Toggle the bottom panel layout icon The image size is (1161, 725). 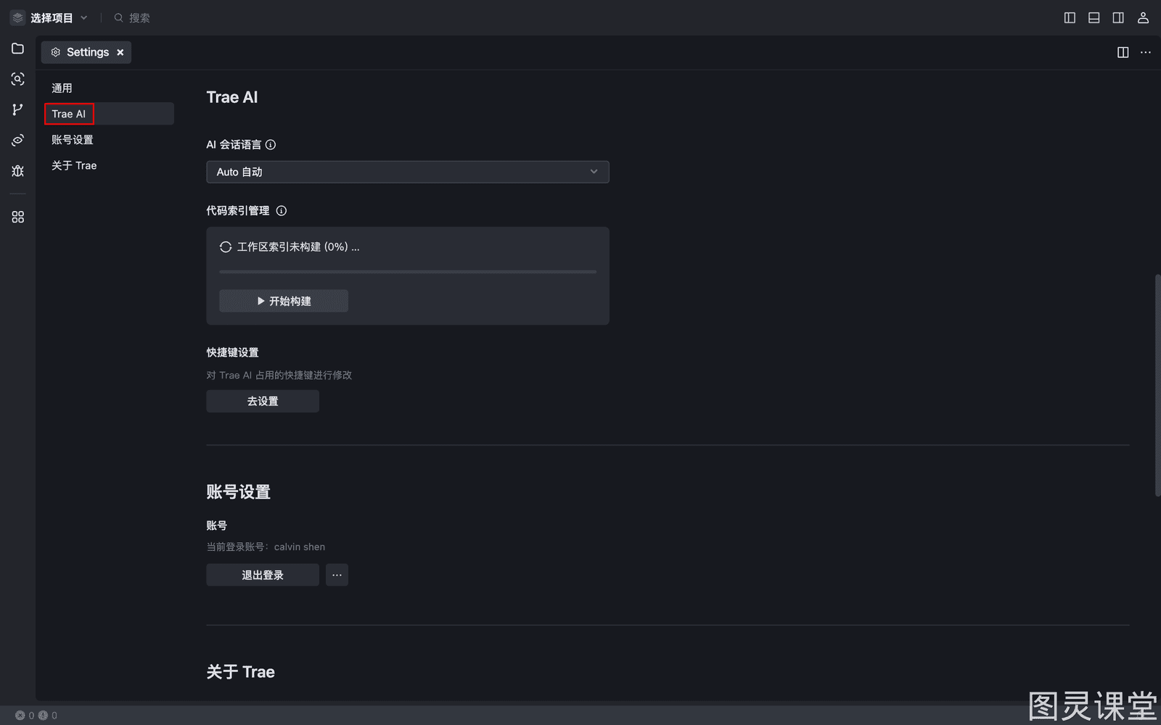click(x=1094, y=17)
